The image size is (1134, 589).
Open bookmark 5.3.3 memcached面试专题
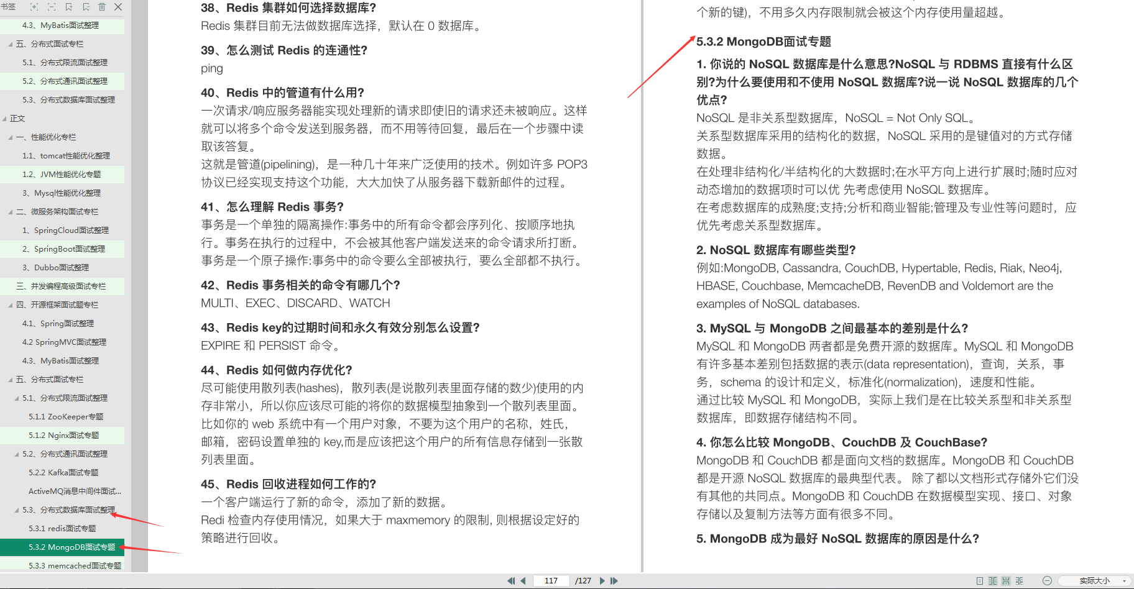click(x=75, y=566)
